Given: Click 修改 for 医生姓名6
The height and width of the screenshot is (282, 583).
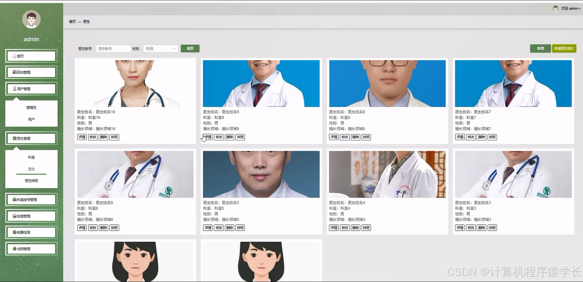Looking at the screenshot, I should point(93,228).
